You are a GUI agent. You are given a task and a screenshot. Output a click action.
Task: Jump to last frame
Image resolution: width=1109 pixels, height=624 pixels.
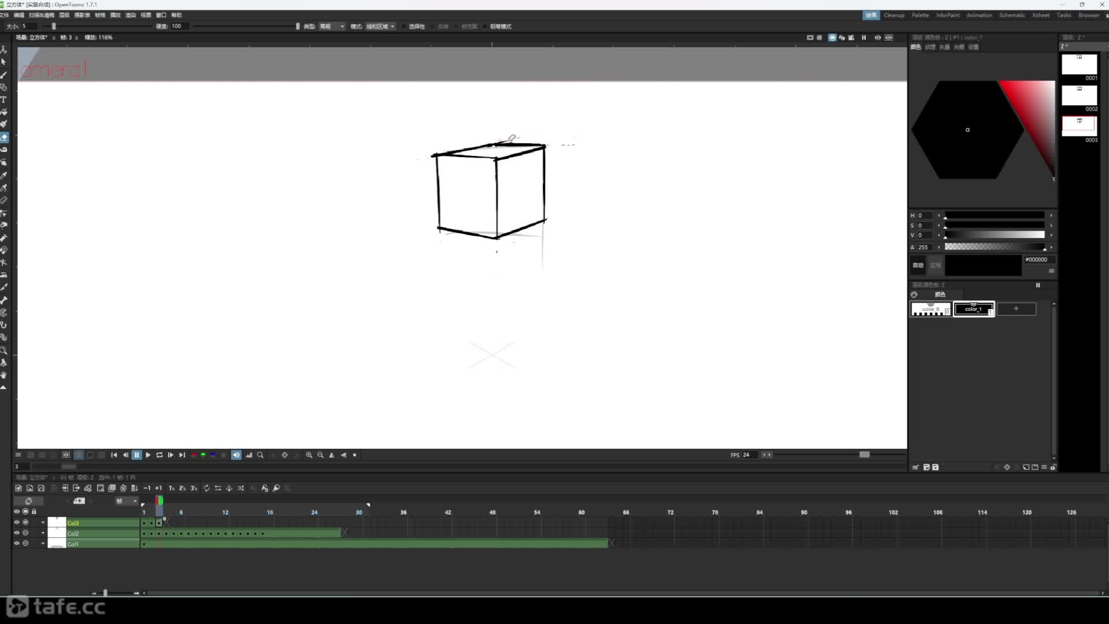pos(182,455)
